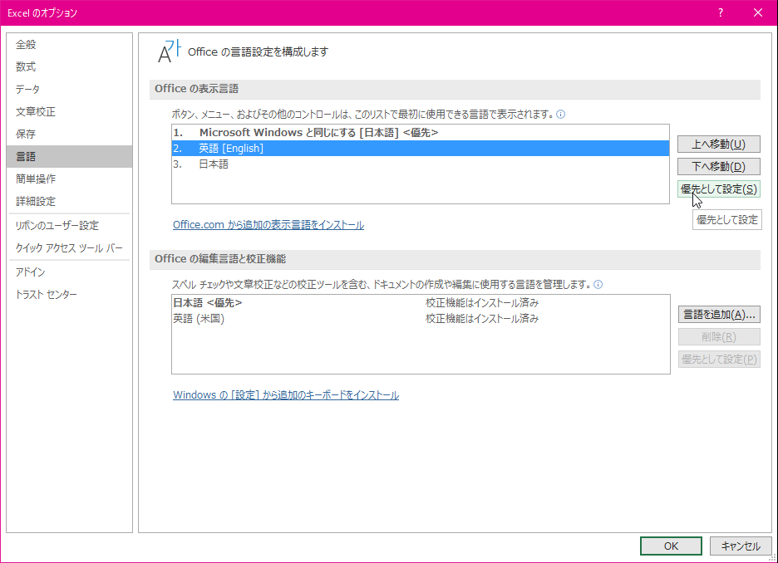Click 校正機能はインストール済み status for 英語 (米国)
This screenshot has height=563, width=778.
pyautogui.click(x=482, y=319)
